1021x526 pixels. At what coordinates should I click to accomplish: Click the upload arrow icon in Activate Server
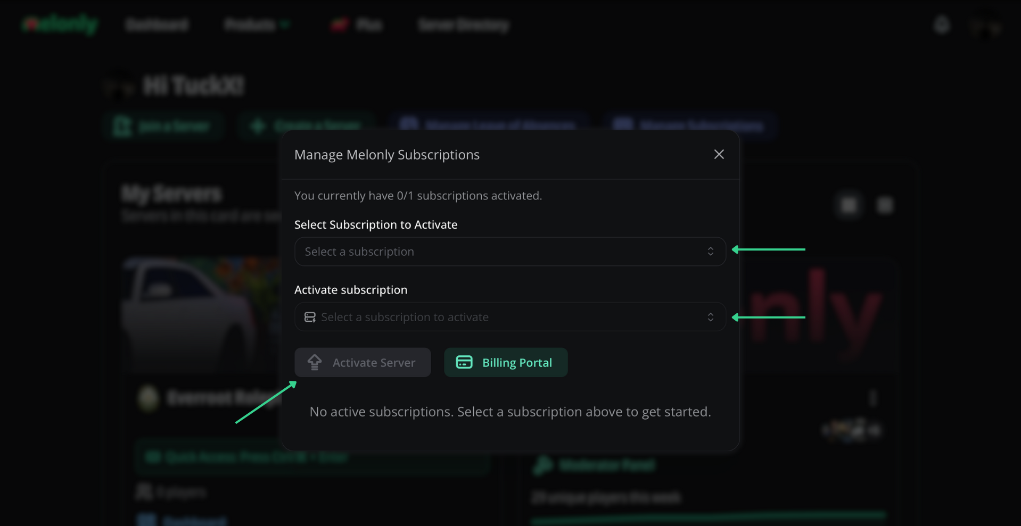315,362
